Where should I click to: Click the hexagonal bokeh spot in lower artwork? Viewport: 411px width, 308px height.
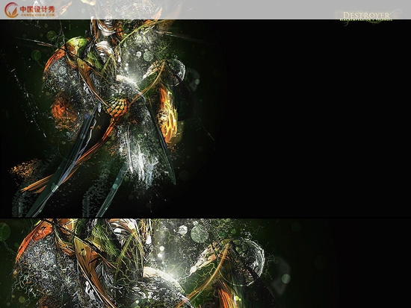pyautogui.click(x=183, y=230)
